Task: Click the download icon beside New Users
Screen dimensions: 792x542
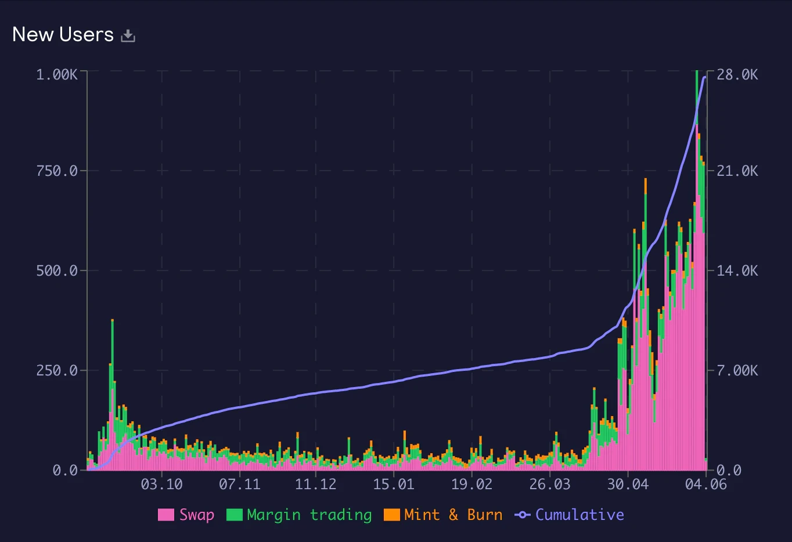Action: [128, 36]
